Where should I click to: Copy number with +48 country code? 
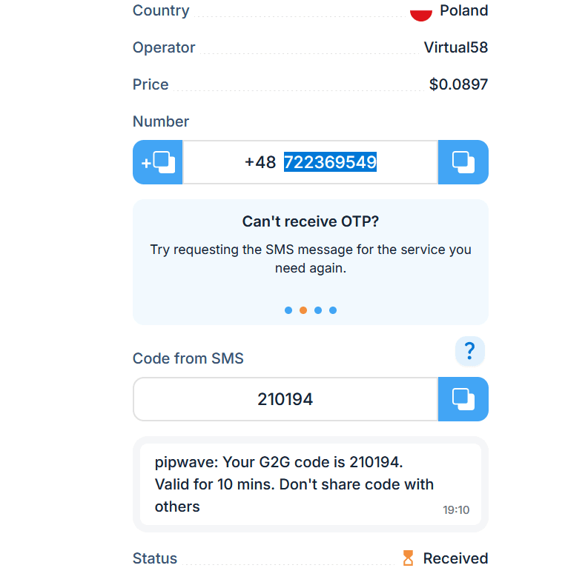point(157,162)
